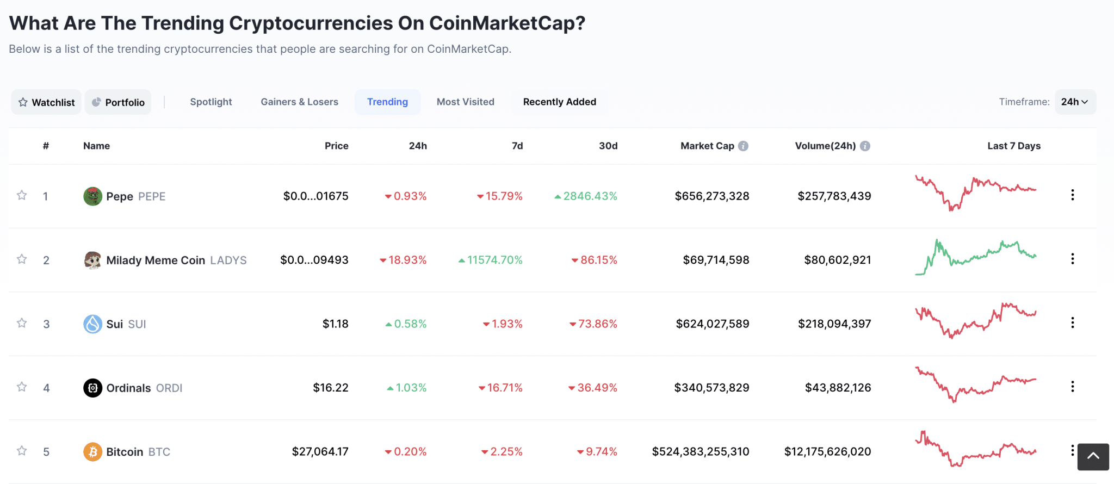Open three-dot menu for Bitcoin row

click(x=1073, y=450)
